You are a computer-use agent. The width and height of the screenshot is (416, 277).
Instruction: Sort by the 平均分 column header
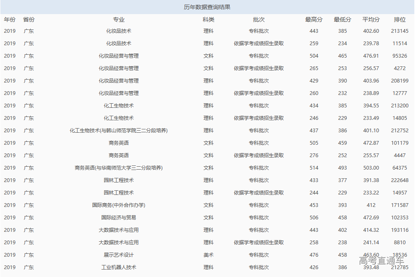point(370,19)
